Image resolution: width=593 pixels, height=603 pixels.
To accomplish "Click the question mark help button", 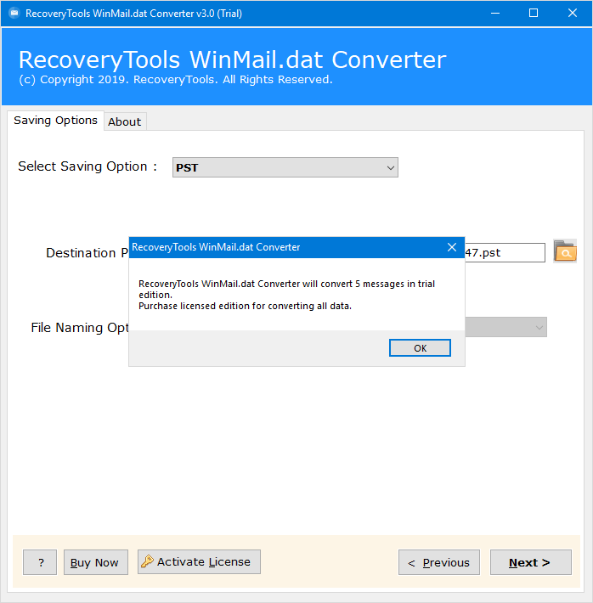I will click(x=40, y=562).
